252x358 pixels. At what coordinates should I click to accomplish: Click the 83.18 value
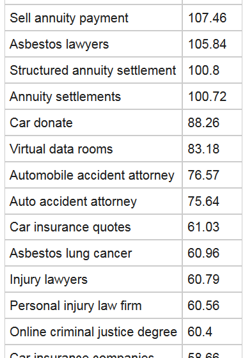coord(203,149)
